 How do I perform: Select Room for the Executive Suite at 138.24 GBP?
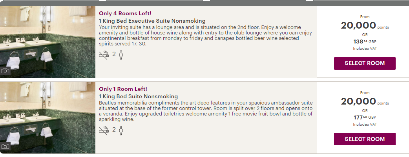click(x=365, y=63)
